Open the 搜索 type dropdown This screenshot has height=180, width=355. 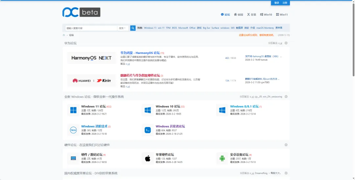(x=123, y=28)
